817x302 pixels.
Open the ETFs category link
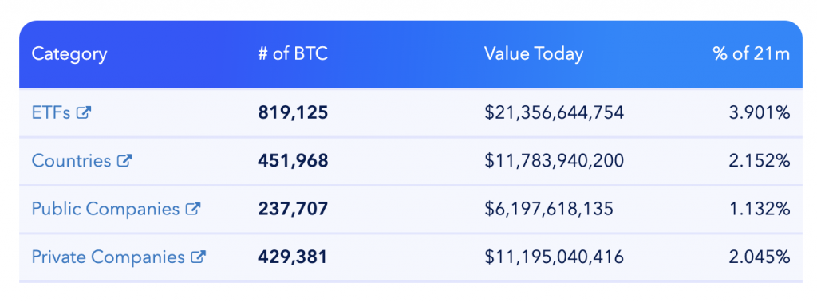51,112
